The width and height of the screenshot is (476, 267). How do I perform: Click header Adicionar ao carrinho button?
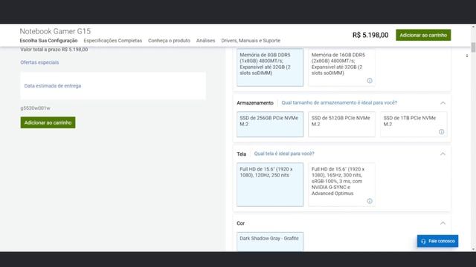pos(423,35)
